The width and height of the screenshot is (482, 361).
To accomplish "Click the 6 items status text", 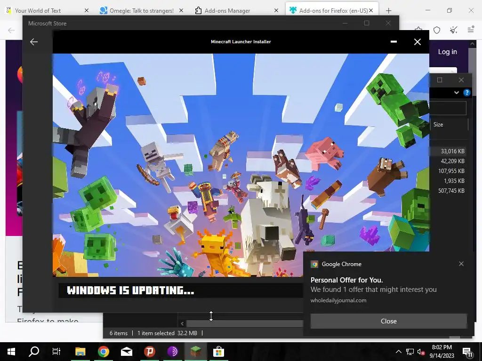I will coord(118,333).
